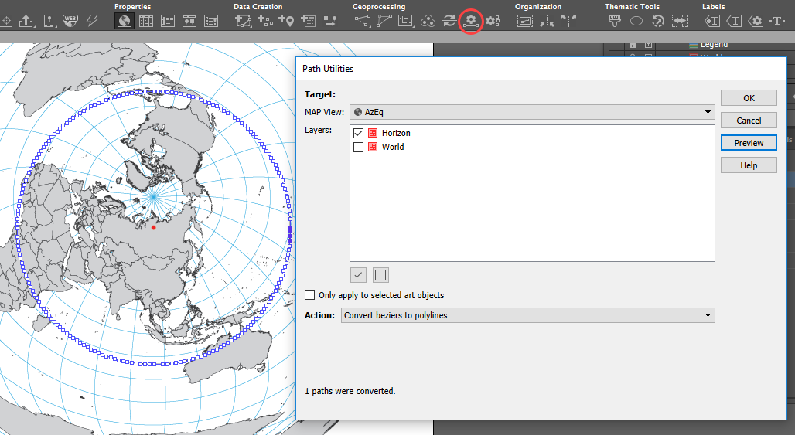
Task: Click Cancel in Path Utilities dialog
Action: pyautogui.click(x=749, y=121)
